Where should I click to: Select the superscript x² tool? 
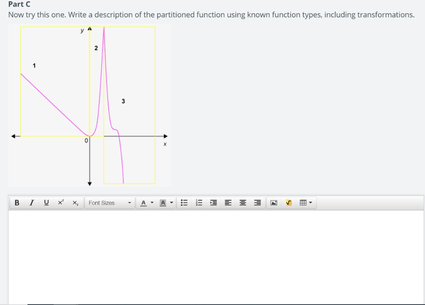pyautogui.click(x=60, y=203)
